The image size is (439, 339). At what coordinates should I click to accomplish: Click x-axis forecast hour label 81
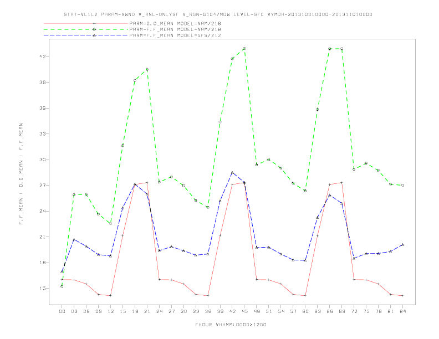point(391,311)
